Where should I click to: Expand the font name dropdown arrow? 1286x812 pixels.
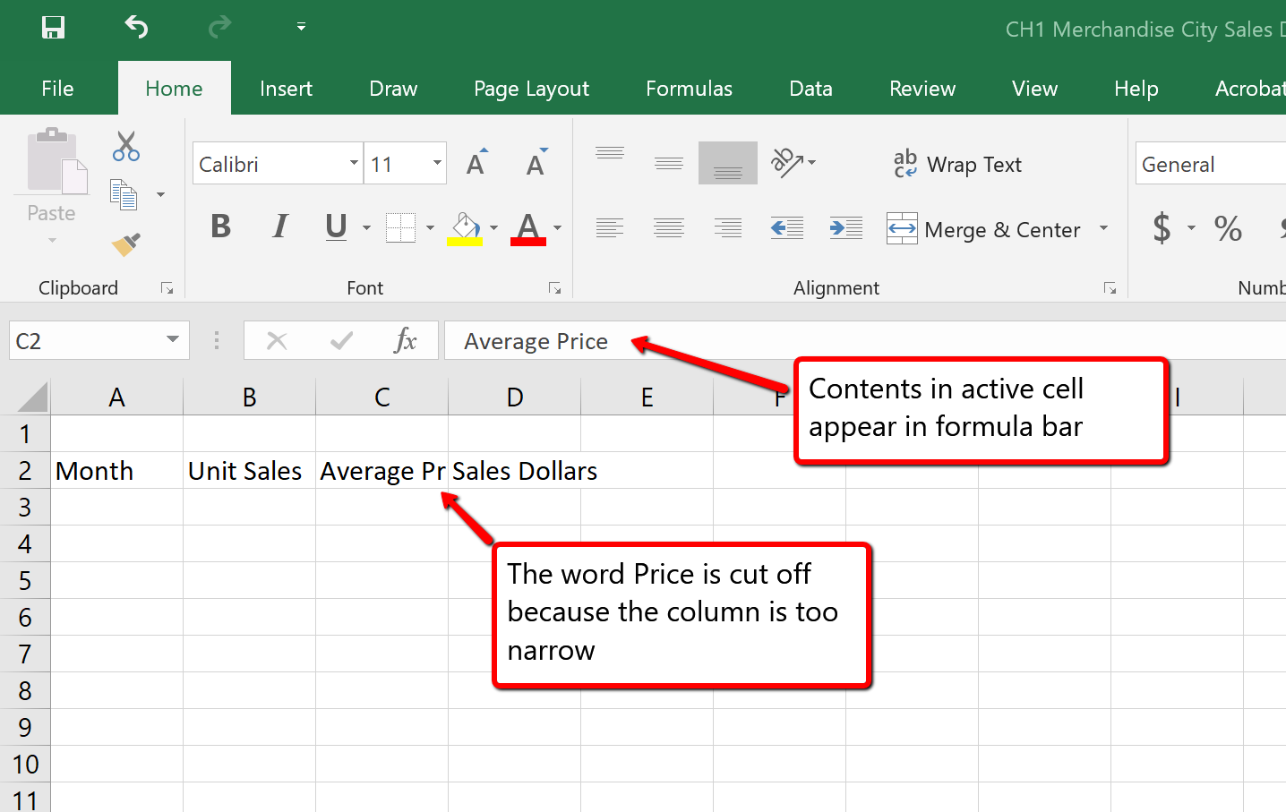[x=354, y=163]
